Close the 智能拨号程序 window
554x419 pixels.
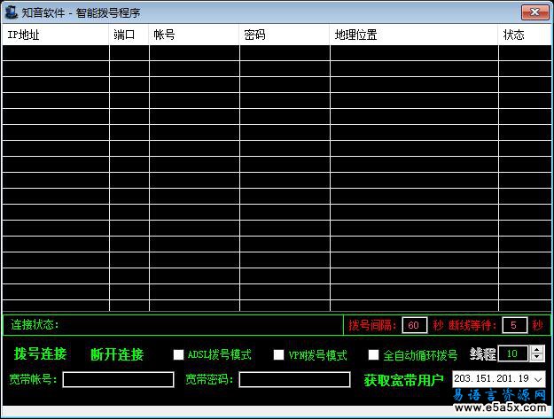click(x=534, y=12)
